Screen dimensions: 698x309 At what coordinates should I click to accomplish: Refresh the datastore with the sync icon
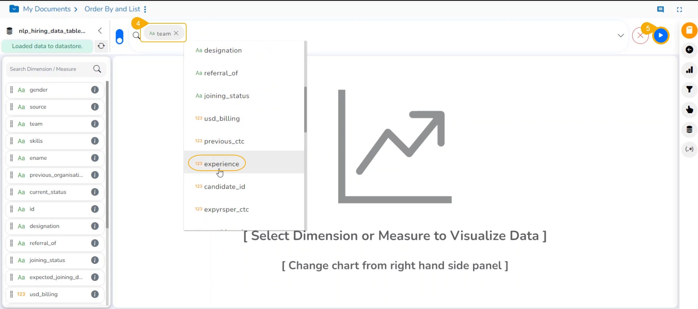tap(101, 46)
